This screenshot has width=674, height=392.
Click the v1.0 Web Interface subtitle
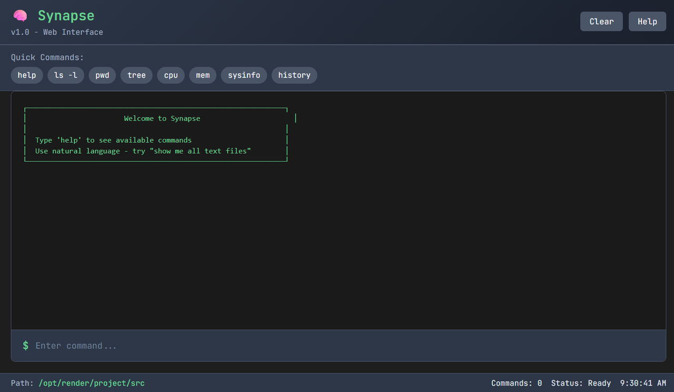pyautogui.click(x=56, y=32)
